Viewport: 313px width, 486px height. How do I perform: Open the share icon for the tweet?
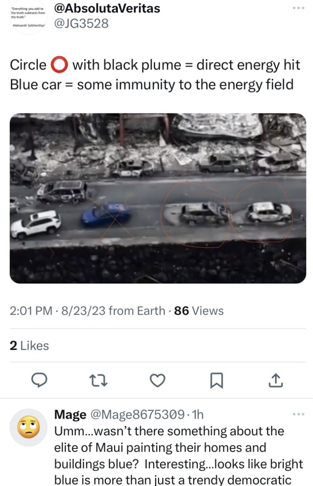point(276,380)
